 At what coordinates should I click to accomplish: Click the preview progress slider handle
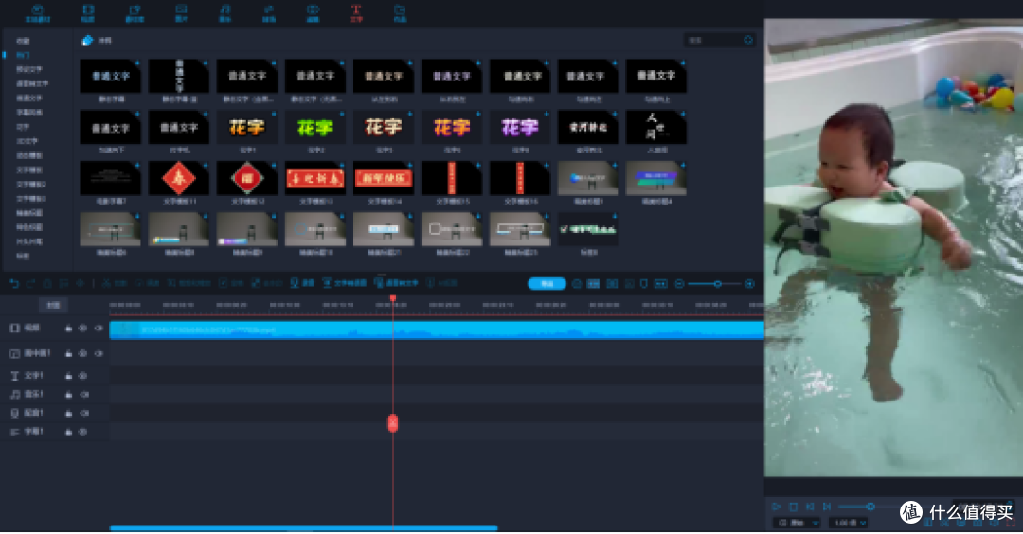point(870,507)
